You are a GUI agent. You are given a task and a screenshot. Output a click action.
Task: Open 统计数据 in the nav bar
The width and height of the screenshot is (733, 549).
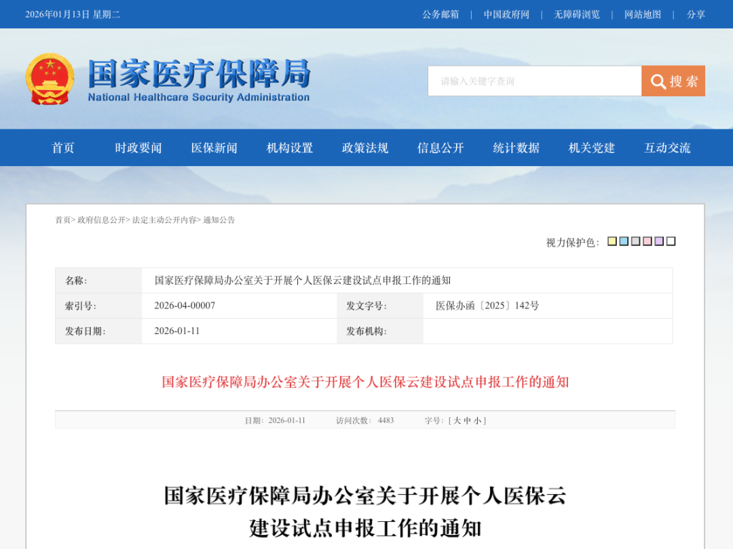click(516, 148)
